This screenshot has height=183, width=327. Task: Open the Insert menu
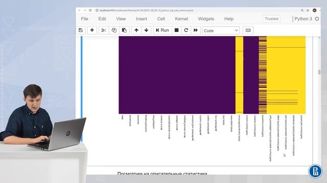142,19
